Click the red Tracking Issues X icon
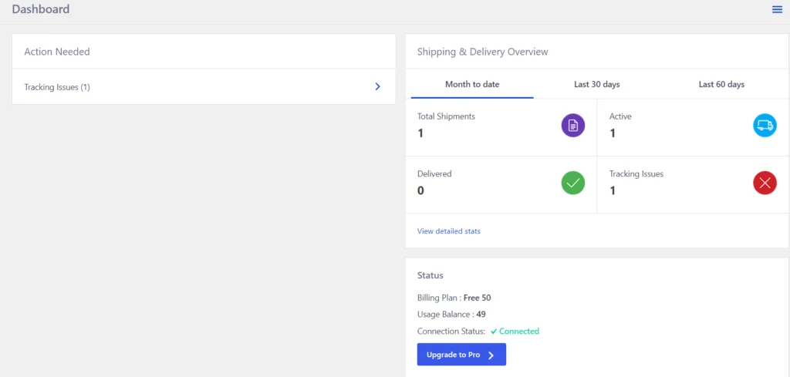Viewport: 790px width, 377px height. (x=765, y=183)
